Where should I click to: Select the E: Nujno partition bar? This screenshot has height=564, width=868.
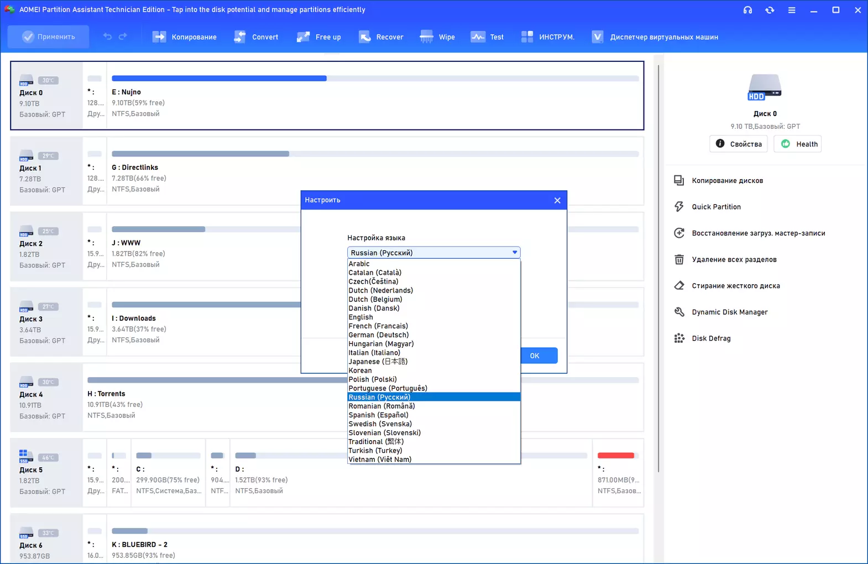pyautogui.click(x=375, y=79)
